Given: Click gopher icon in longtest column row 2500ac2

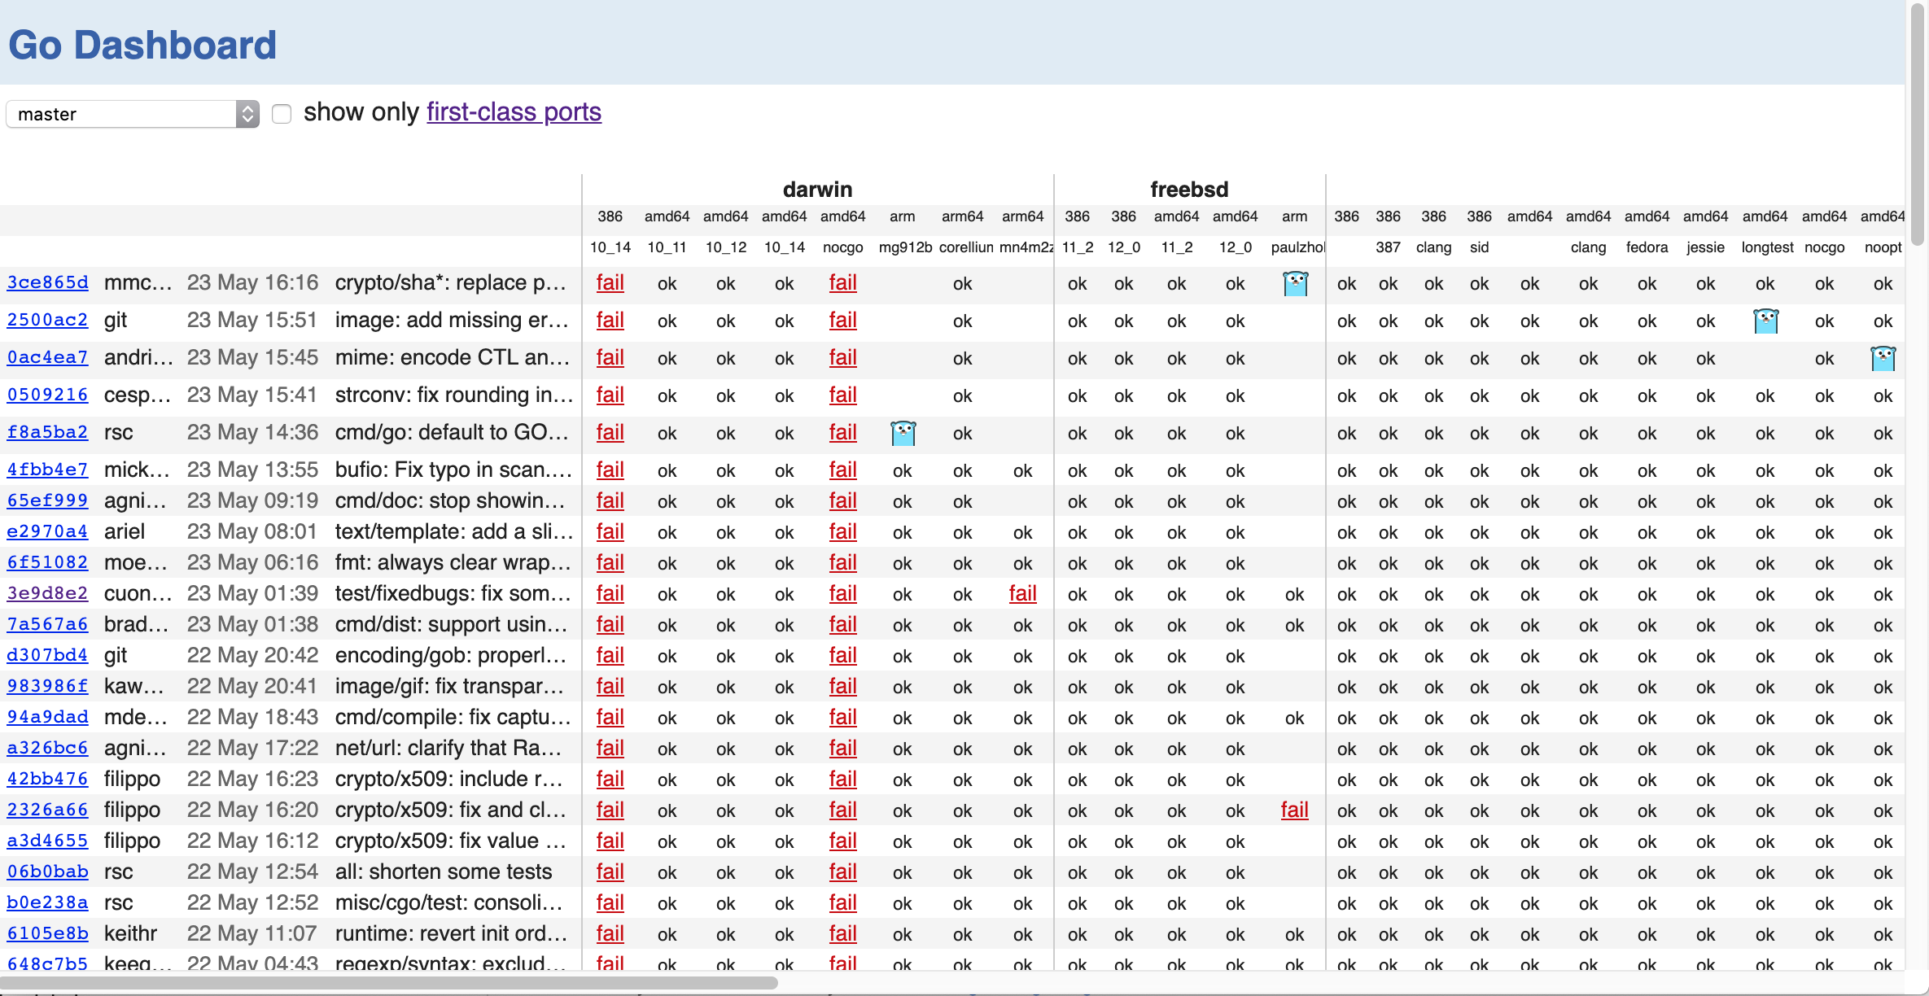Looking at the screenshot, I should coord(1765,321).
